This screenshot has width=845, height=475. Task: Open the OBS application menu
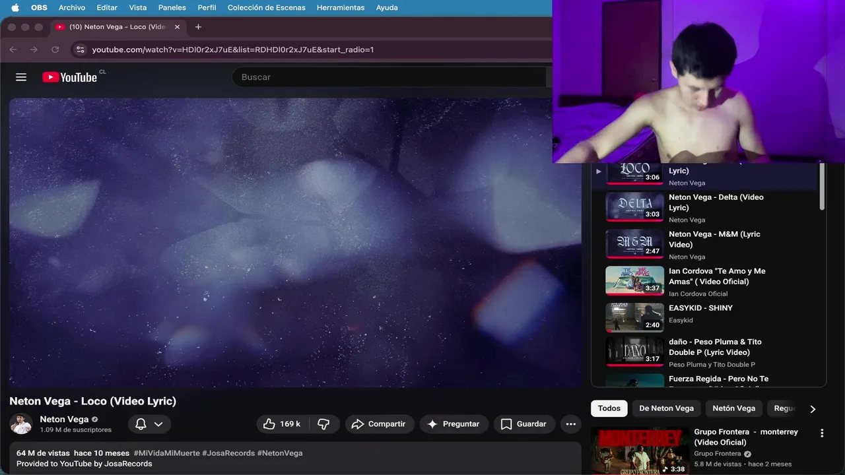coord(39,8)
